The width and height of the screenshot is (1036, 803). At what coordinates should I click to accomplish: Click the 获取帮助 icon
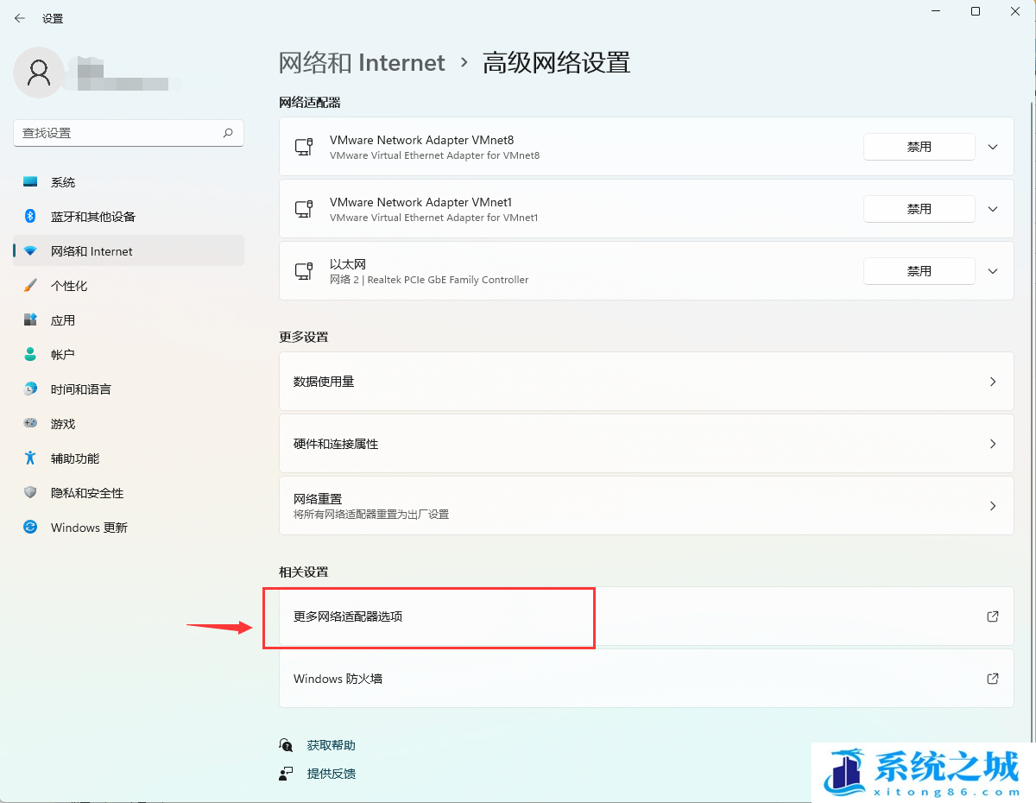tap(286, 744)
